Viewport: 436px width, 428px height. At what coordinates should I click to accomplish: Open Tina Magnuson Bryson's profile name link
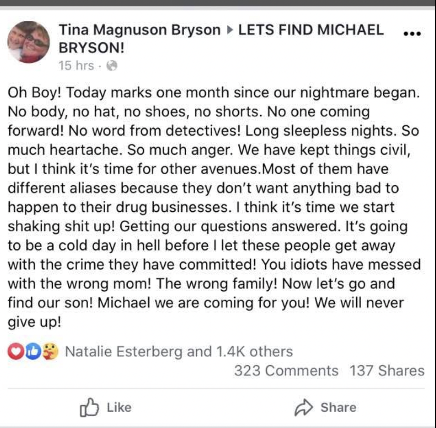point(139,30)
